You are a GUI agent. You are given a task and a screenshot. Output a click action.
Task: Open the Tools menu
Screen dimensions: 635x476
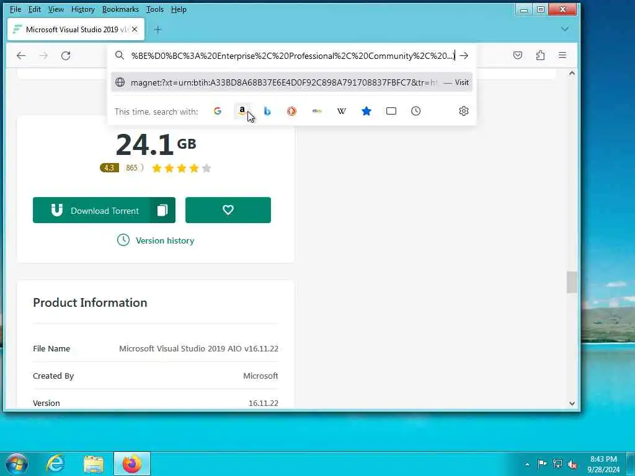pos(154,9)
